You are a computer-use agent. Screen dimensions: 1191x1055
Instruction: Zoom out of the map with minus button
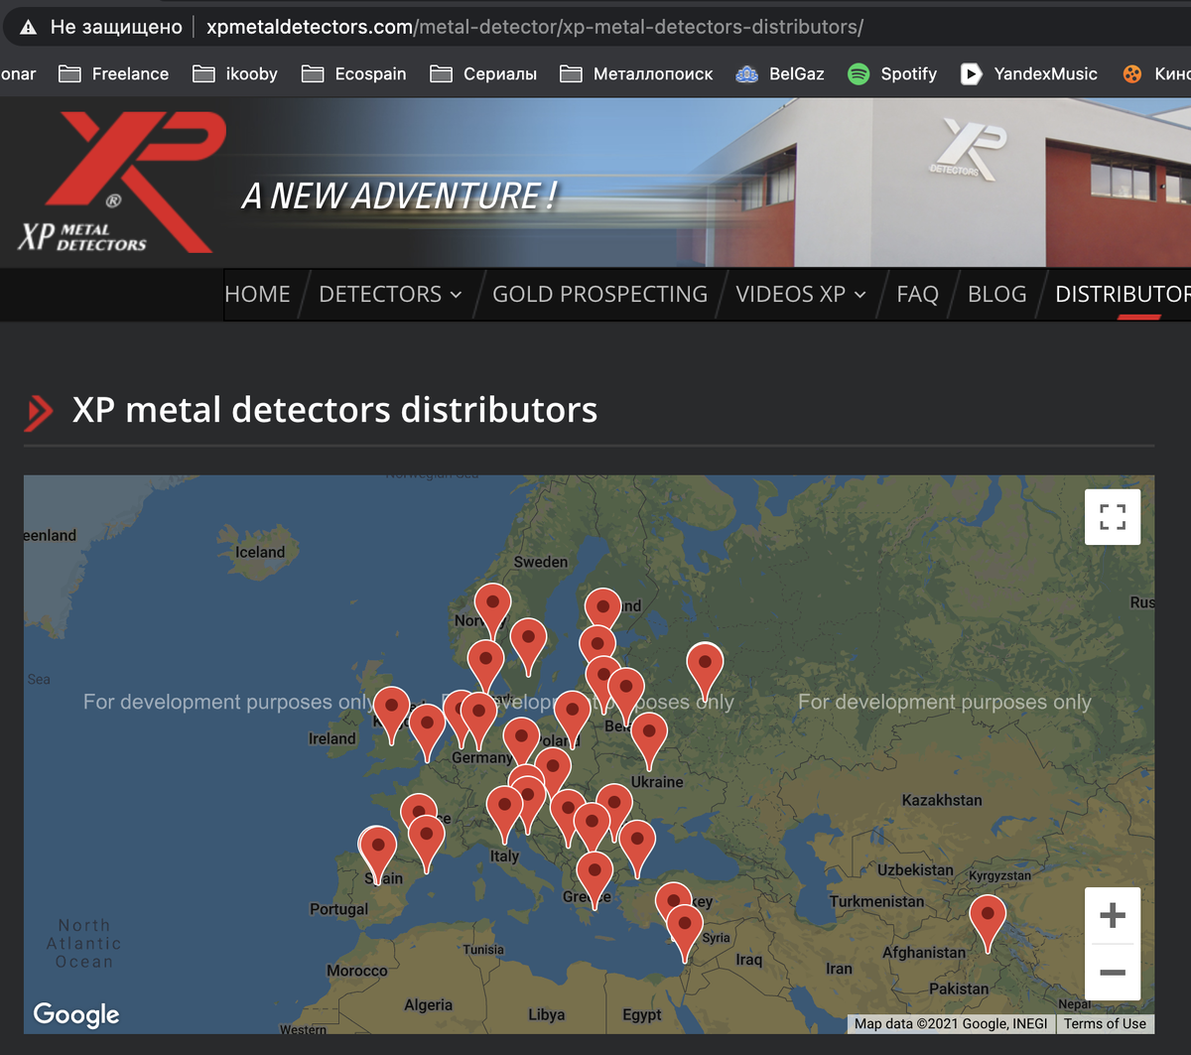click(1113, 972)
